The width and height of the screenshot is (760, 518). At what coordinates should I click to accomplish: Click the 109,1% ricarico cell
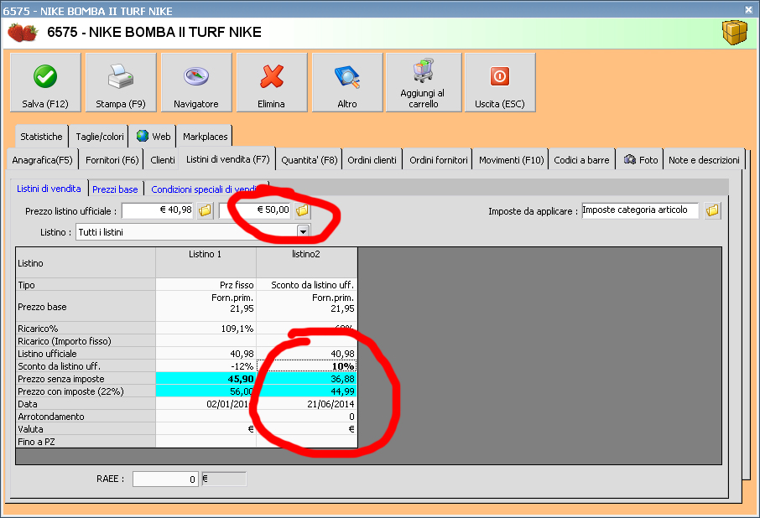click(x=206, y=329)
